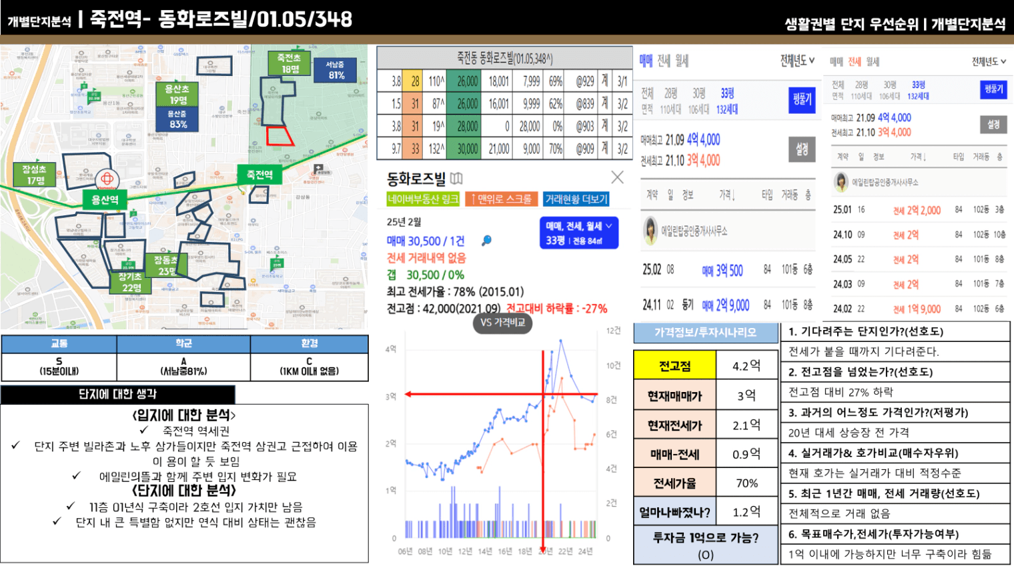This screenshot has height=570, width=1014.
Task: Click the 전세 거래내역 없음 text
Action: [x=426, y=258]
